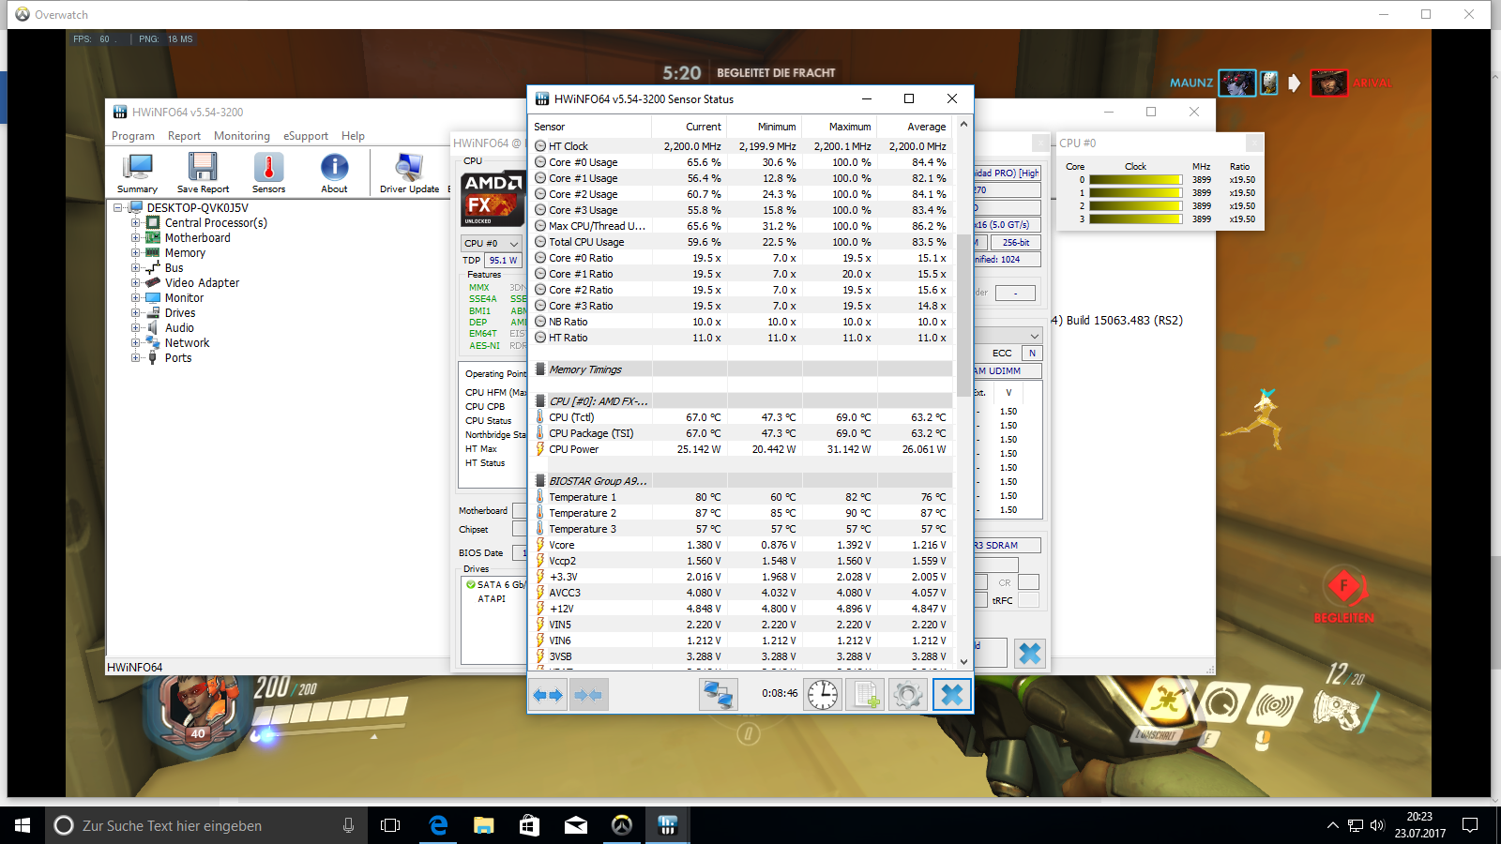
Task: Close Sensor Status with the blue X button
Action: pyautogui.click(x=952, y=695)
